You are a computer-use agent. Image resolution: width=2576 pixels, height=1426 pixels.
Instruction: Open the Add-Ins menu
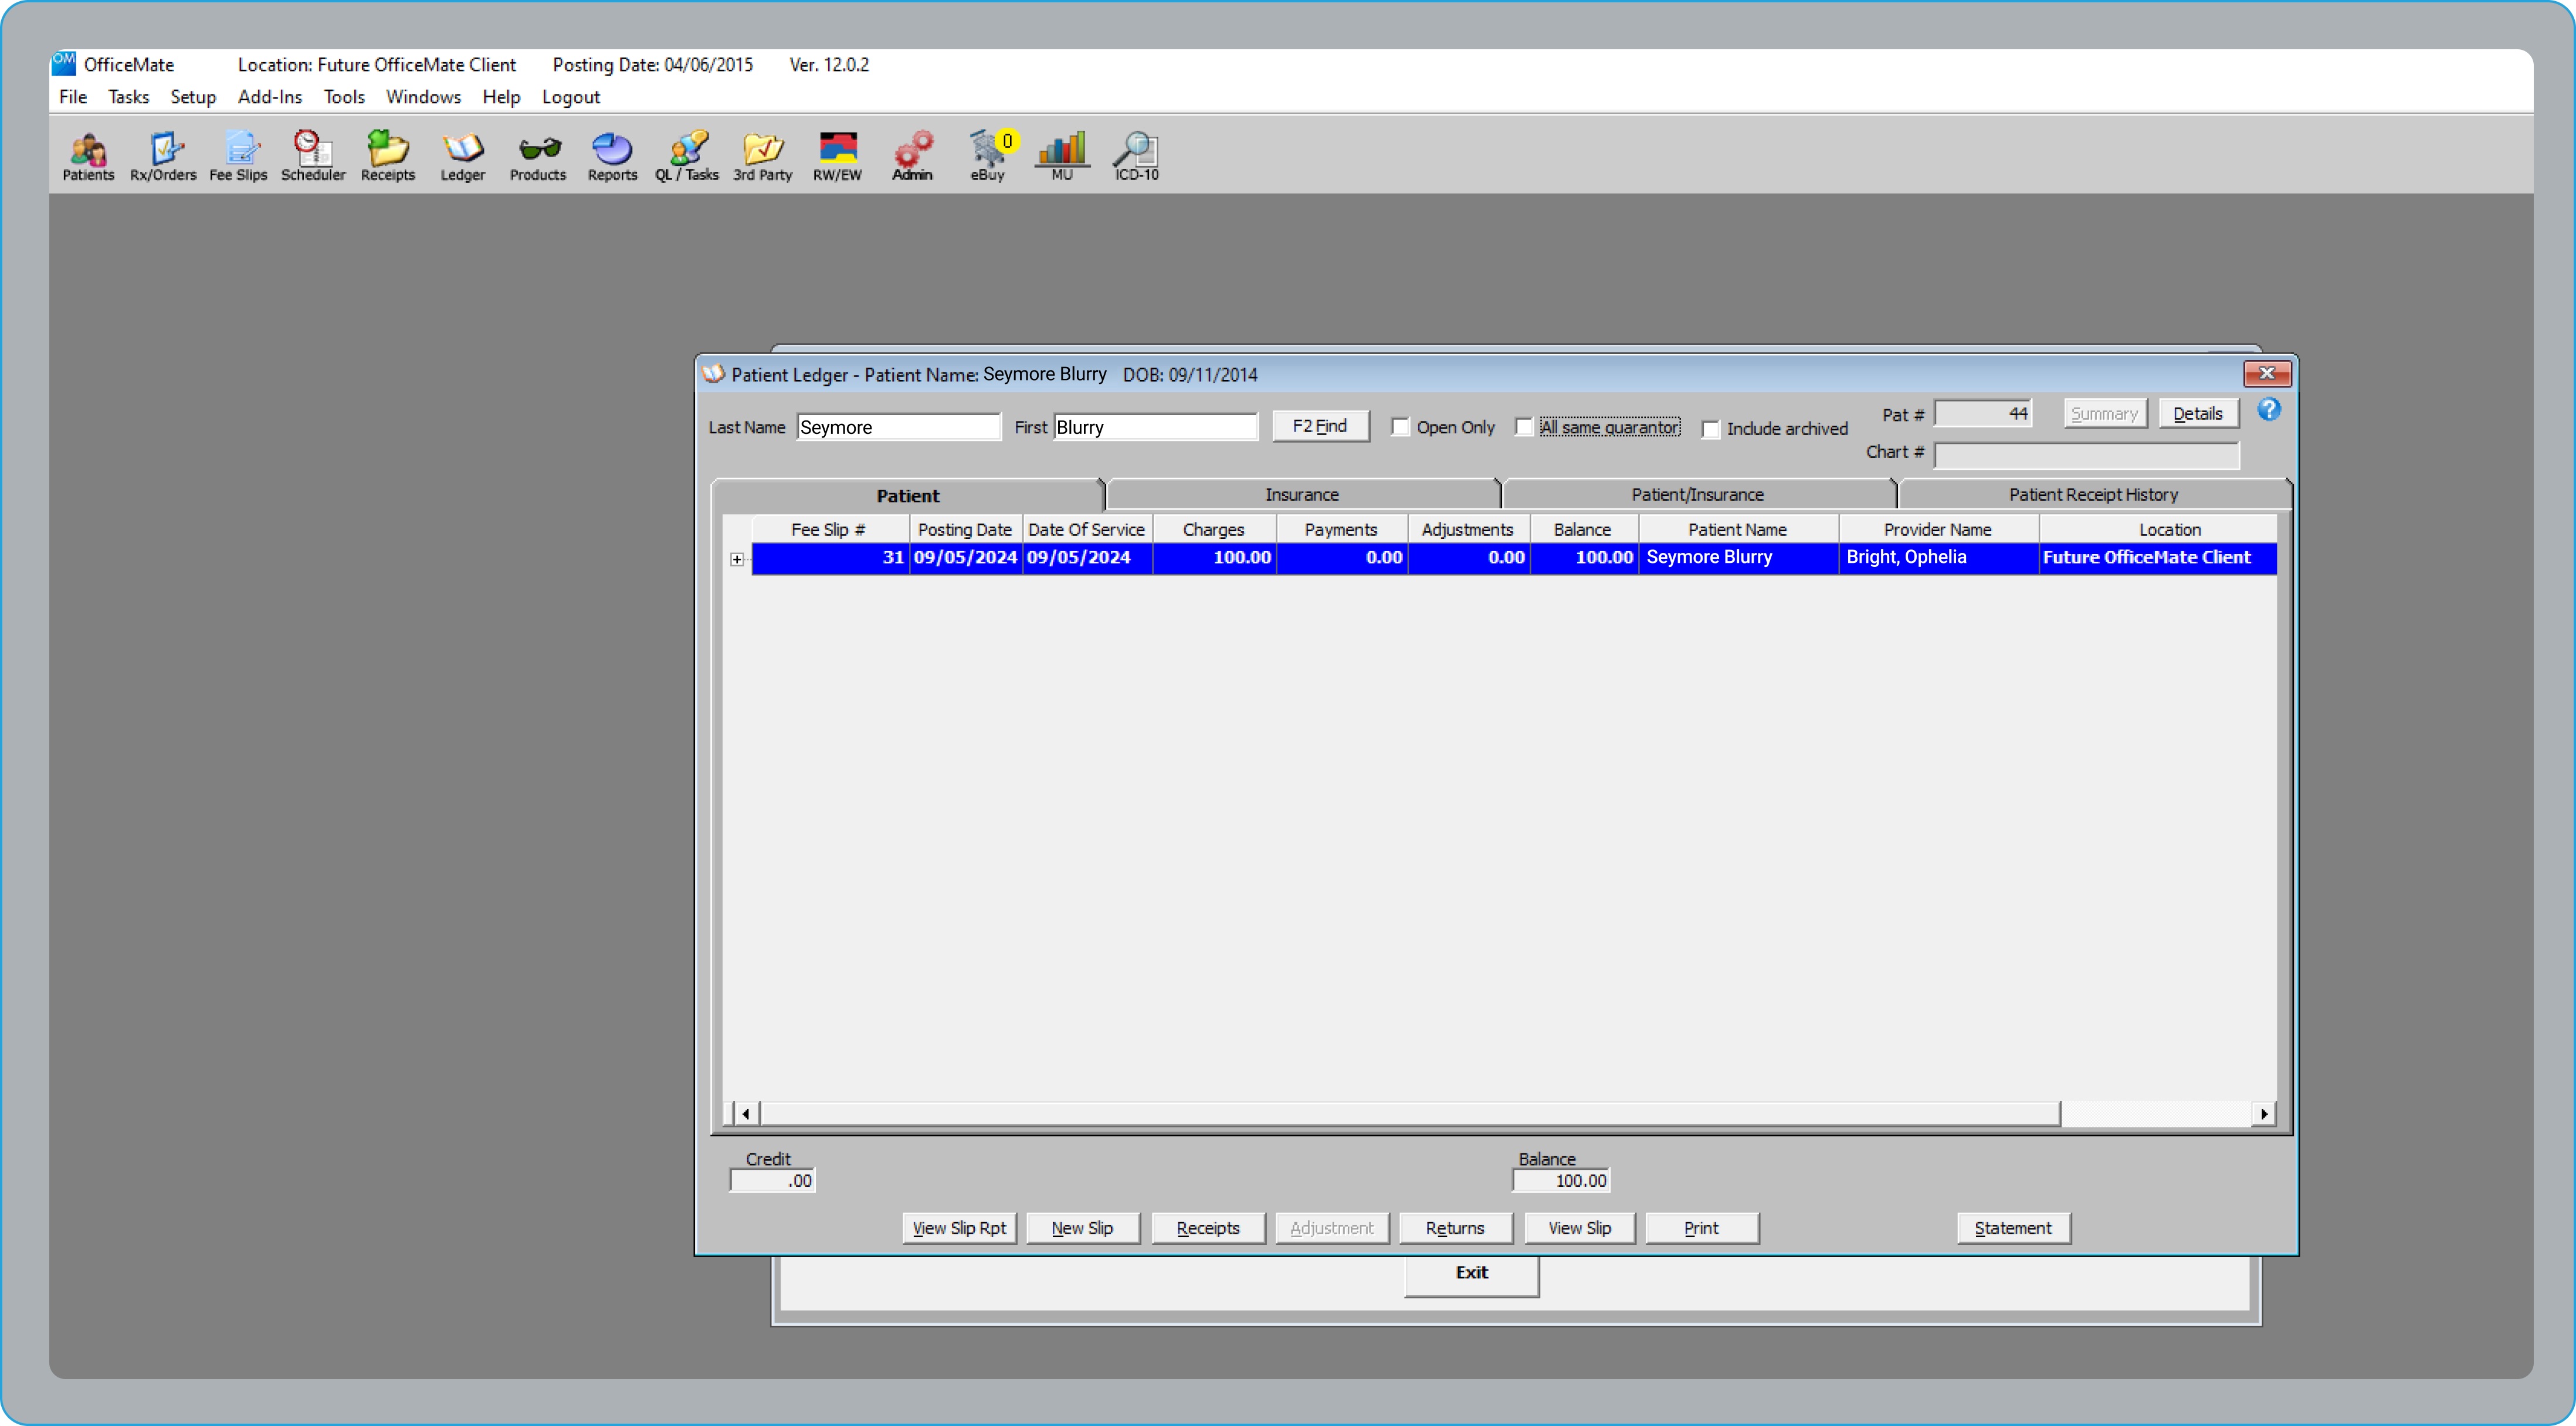pyautogui.click(x=270, y=97)
